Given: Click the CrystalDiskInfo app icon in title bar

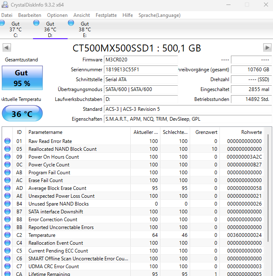Looking at the screenshot, I should point(5,5).
